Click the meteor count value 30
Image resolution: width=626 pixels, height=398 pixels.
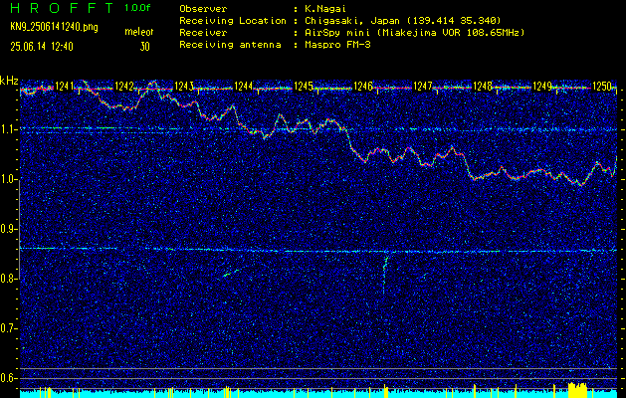pyautogui.click(x=144, y=47)
